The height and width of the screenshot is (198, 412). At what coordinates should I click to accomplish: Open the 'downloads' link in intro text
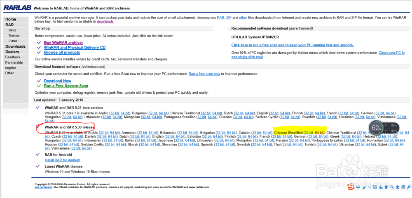tap(105, 21)
